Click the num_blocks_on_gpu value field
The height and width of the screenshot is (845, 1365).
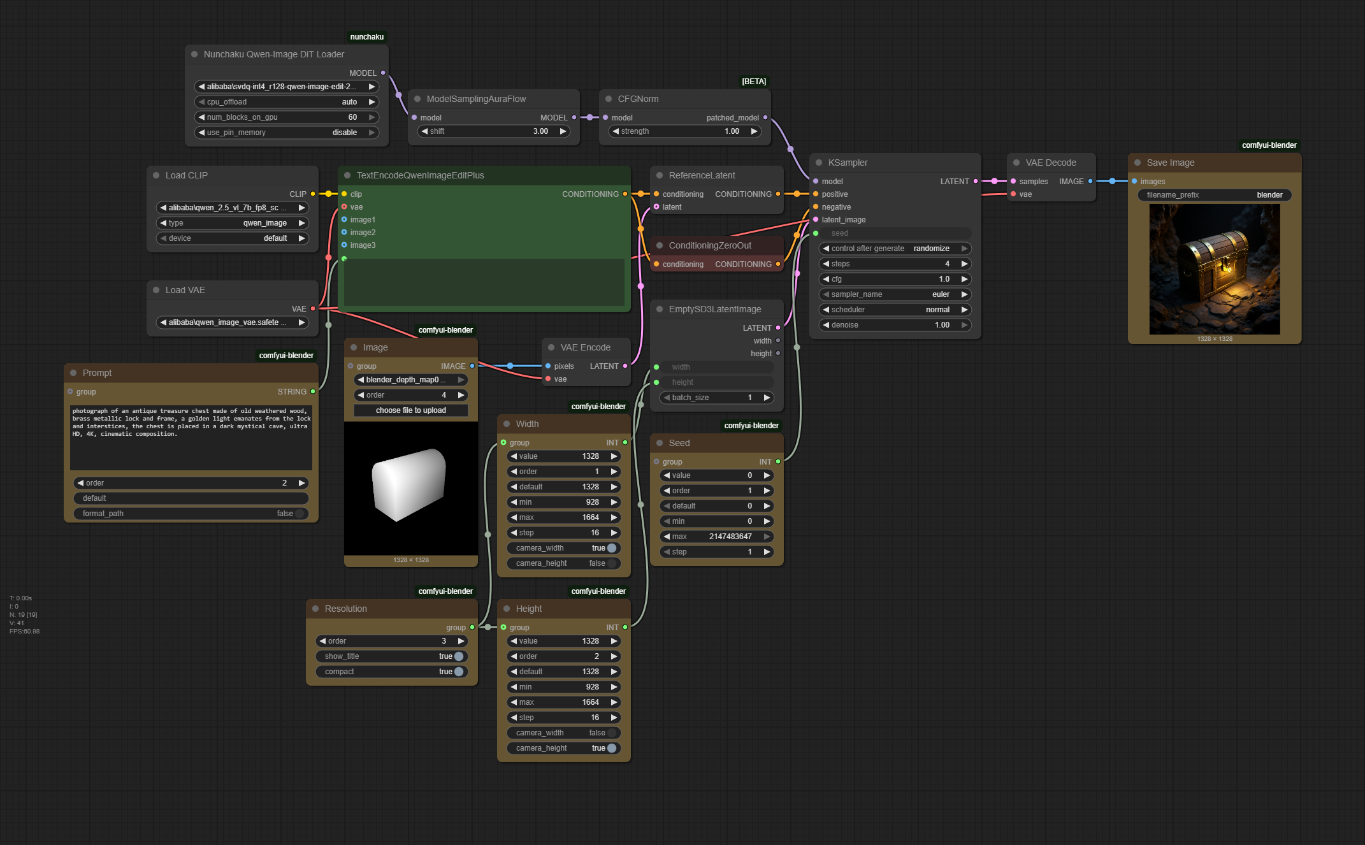point(287,117)
